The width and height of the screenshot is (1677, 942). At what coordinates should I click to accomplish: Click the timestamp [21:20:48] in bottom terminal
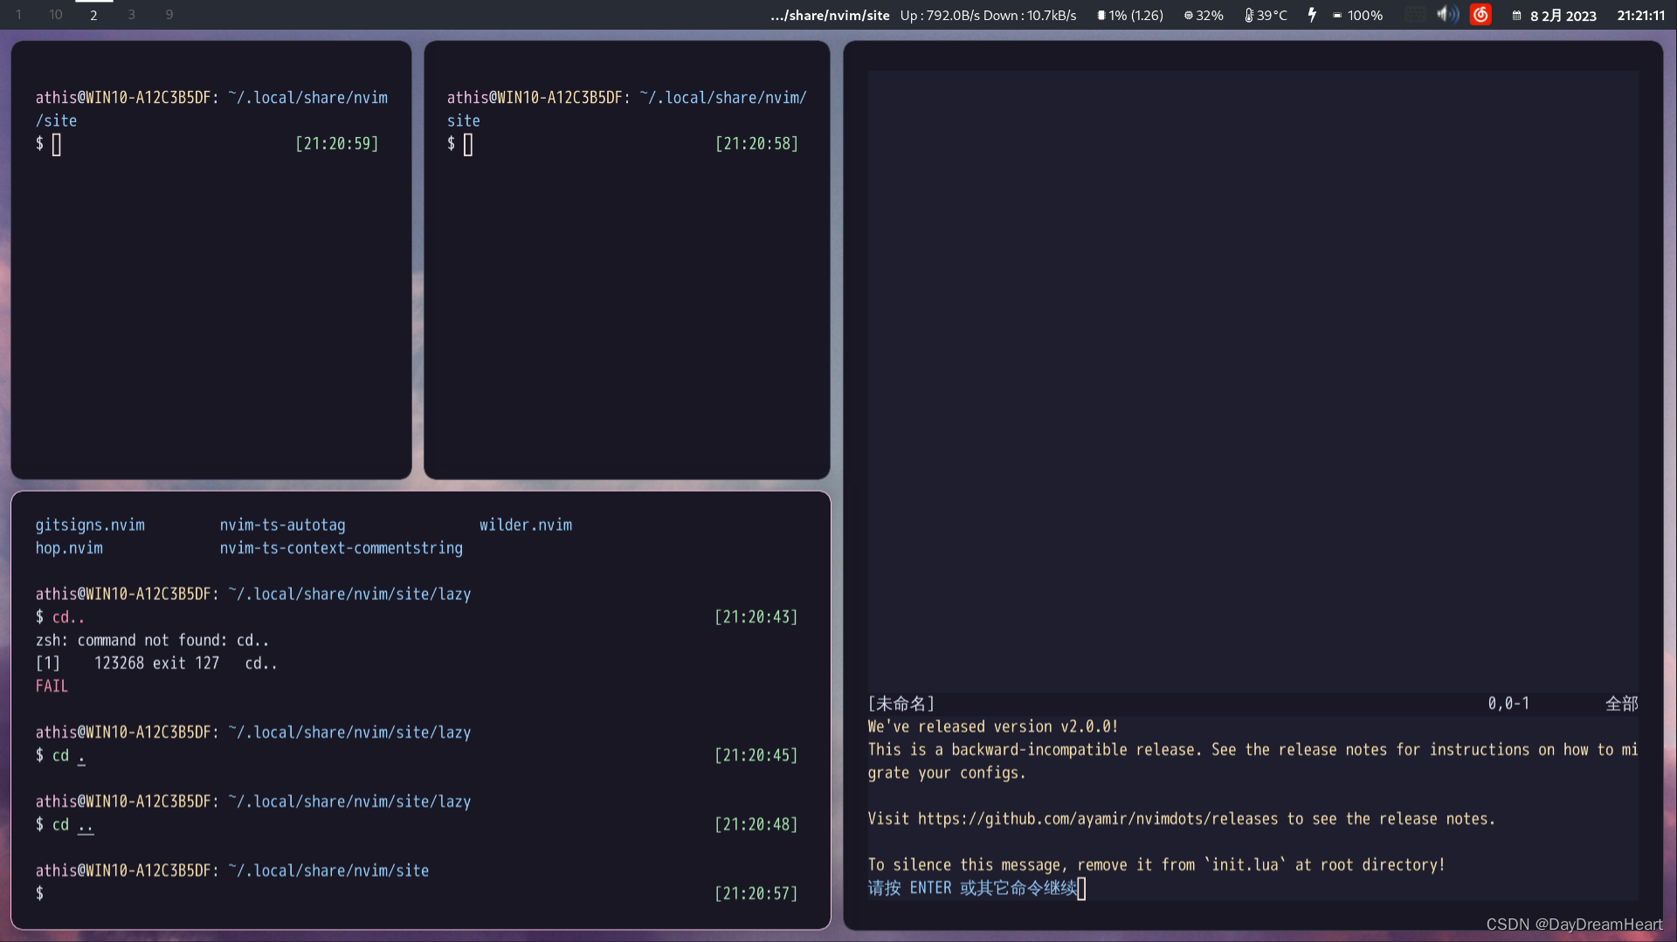coord(756,824)
